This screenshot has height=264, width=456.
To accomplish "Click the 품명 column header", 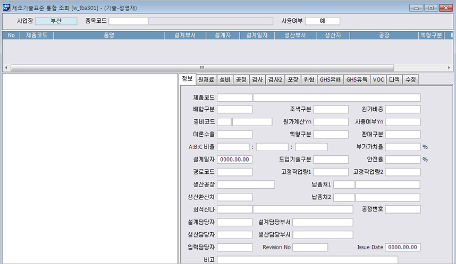I will coord(109,35).
